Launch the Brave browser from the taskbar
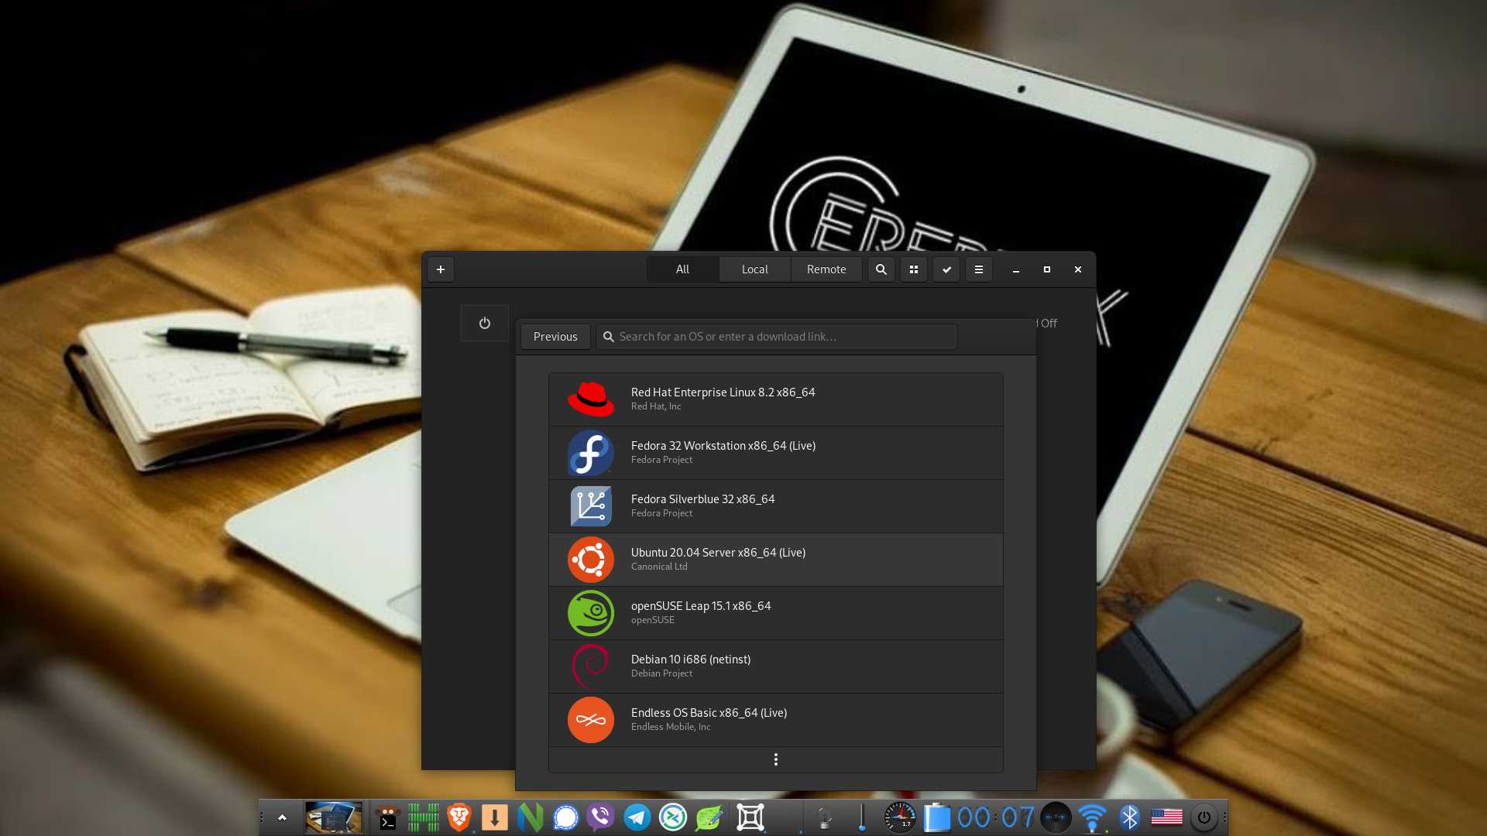Viewport: 1487px width, 836px height. [458, 817]
